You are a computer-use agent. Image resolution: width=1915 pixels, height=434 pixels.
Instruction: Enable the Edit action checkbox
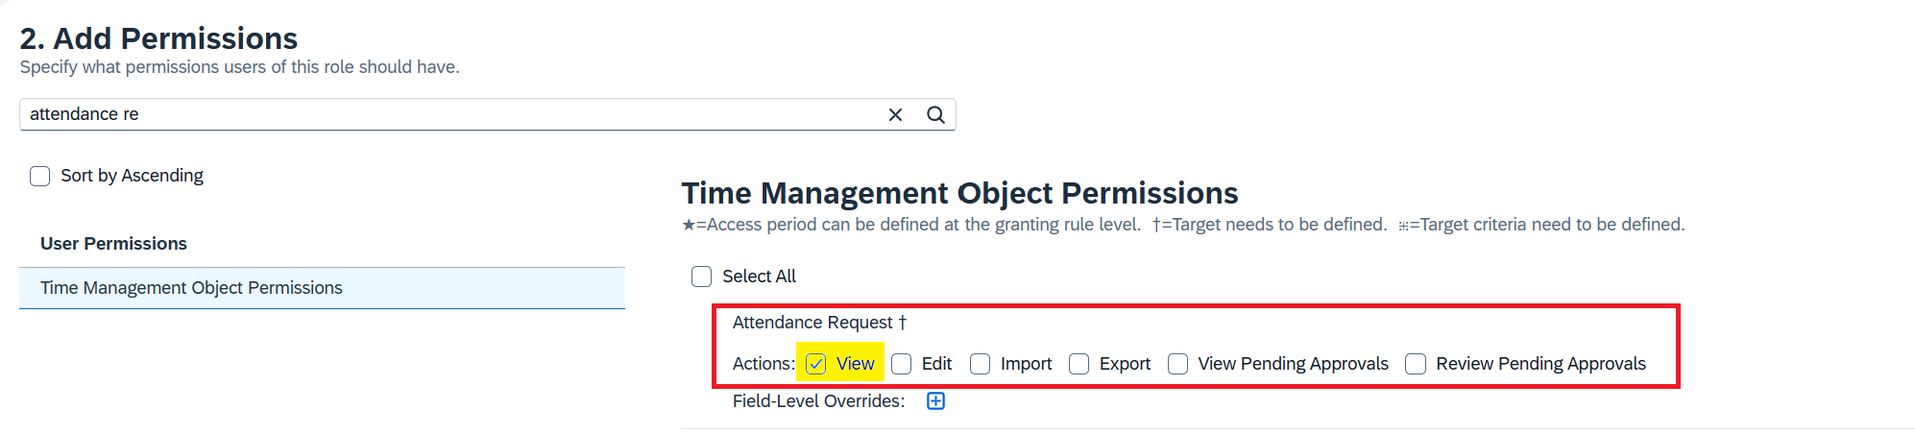pyautogui.click(x=901, y=364)
